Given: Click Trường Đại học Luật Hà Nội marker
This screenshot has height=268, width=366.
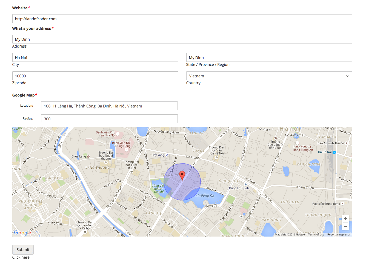Looking at the screenshot, I should pos(131,172).
